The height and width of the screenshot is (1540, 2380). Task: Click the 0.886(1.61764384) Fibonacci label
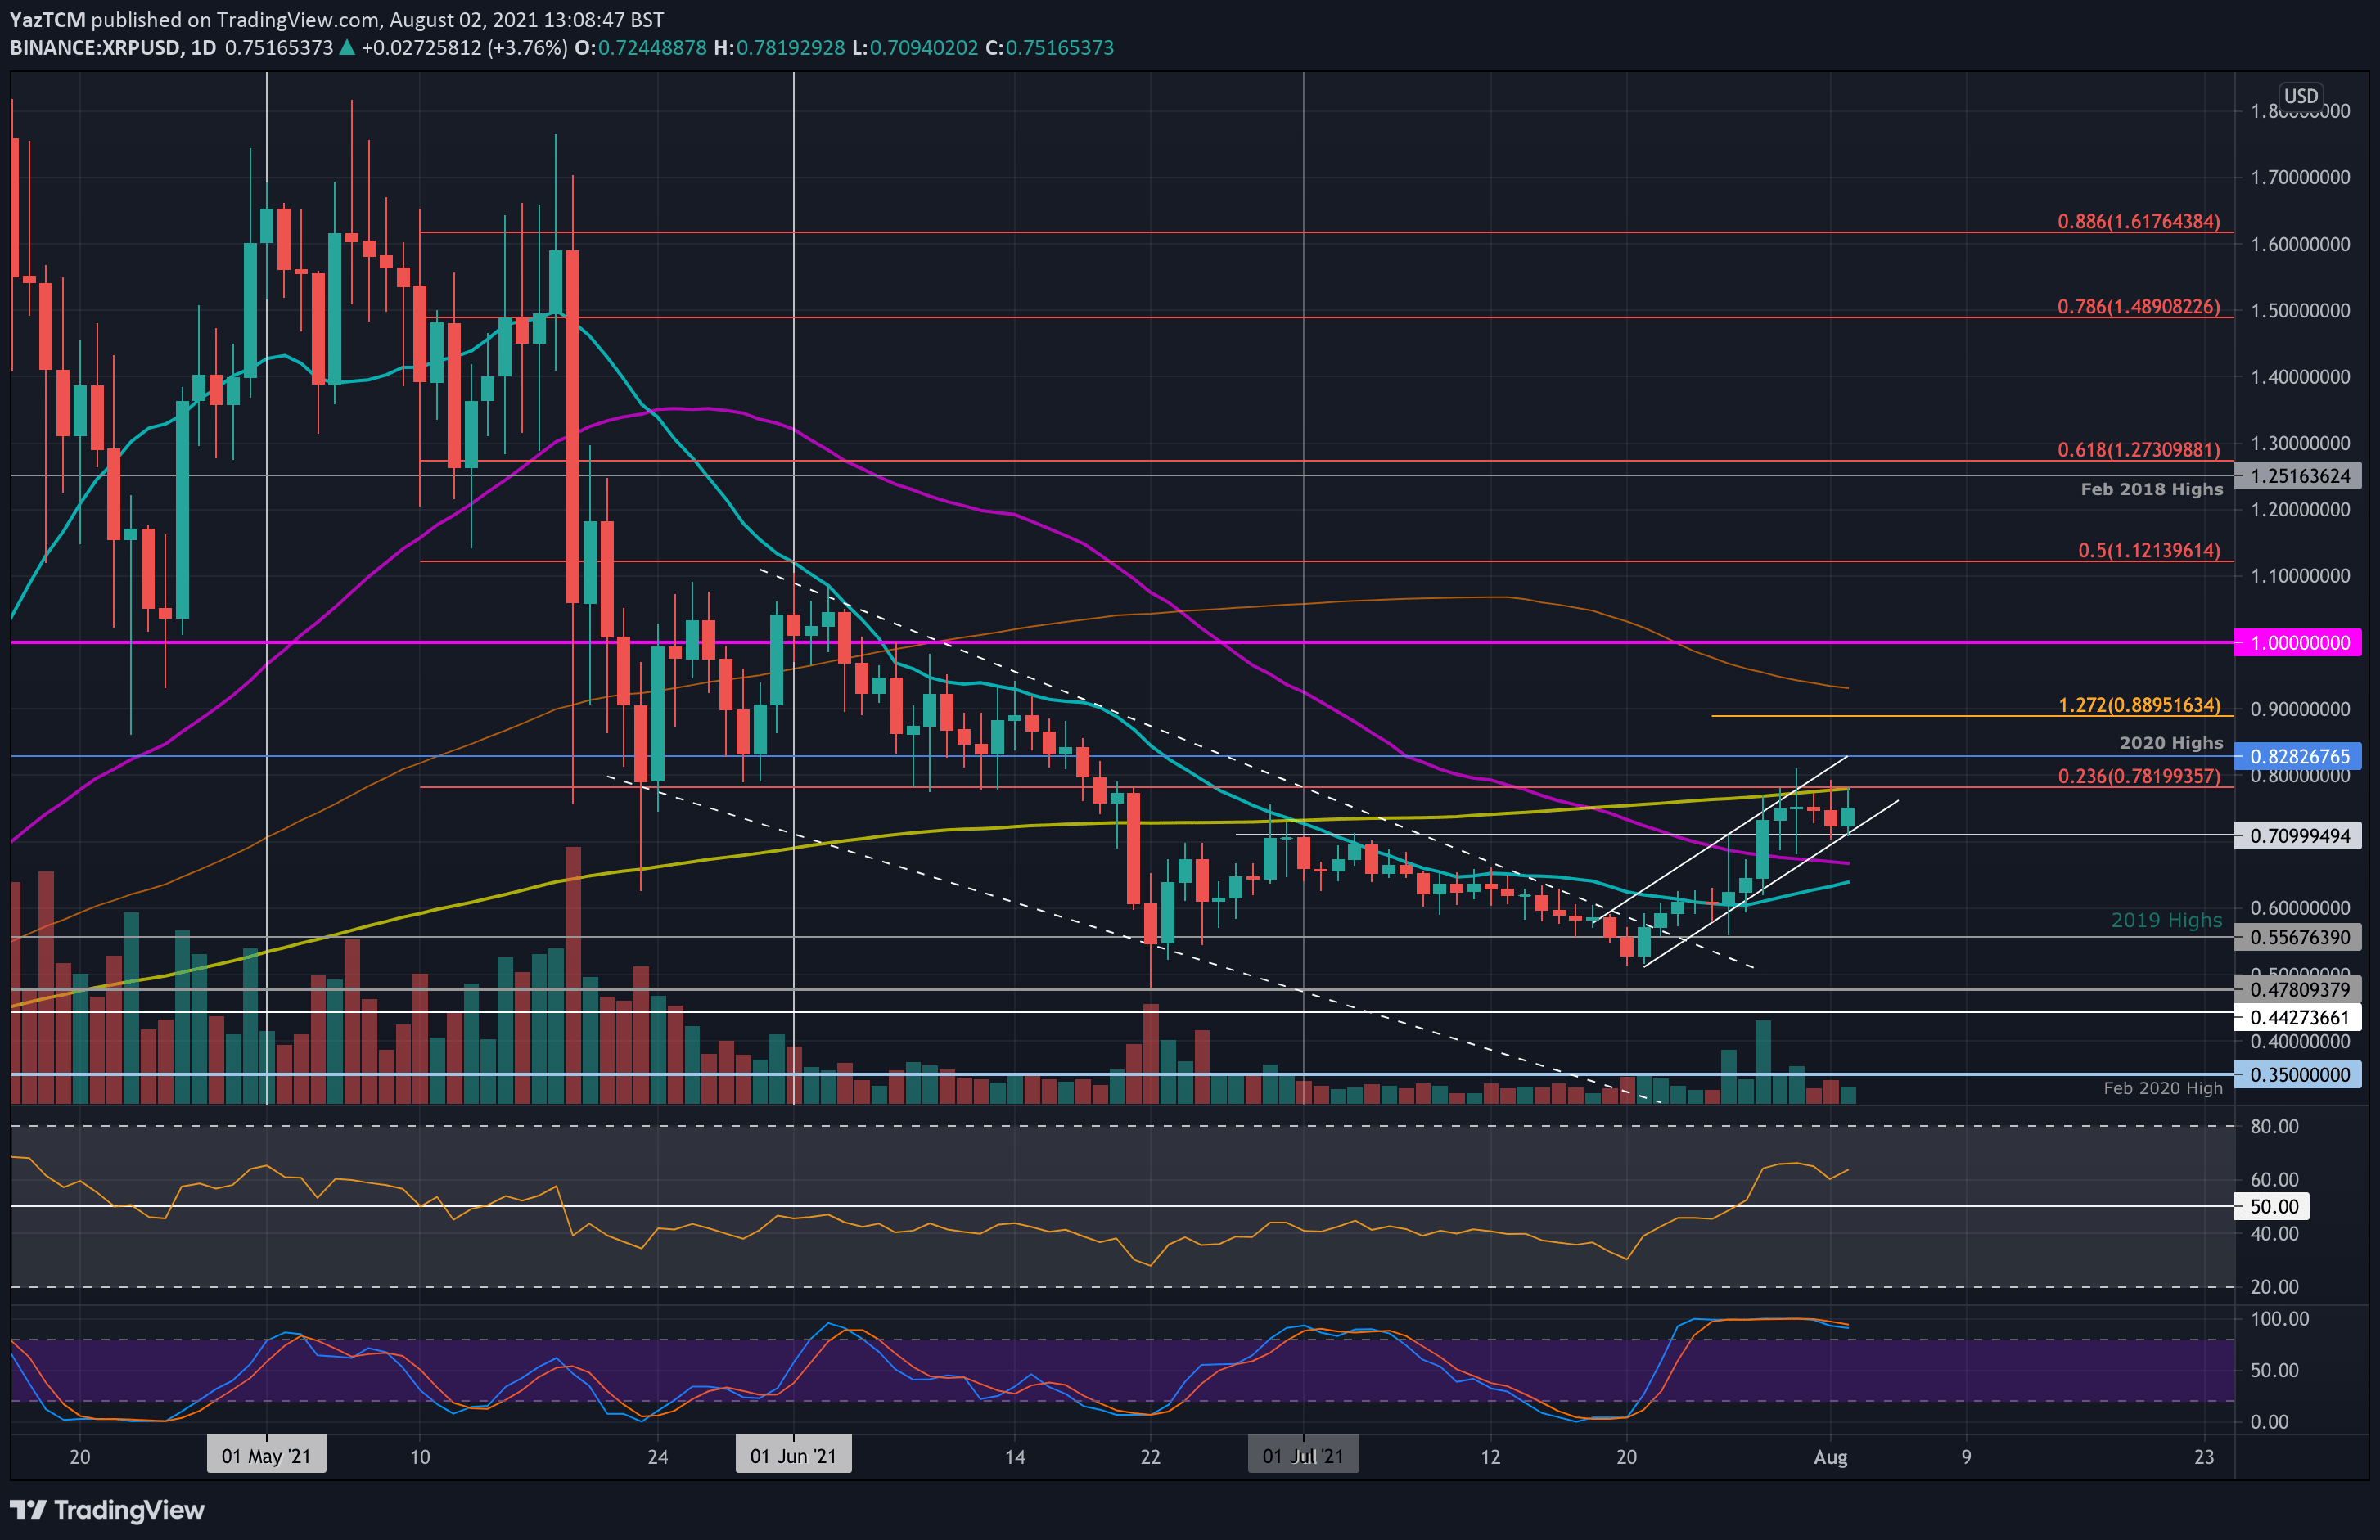click(x=2138, y=221)
